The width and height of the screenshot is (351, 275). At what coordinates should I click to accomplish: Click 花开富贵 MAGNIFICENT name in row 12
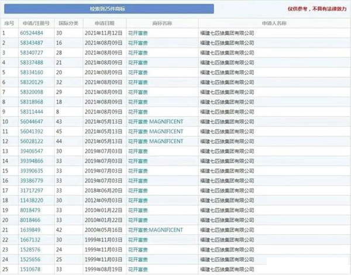[156, 142]
